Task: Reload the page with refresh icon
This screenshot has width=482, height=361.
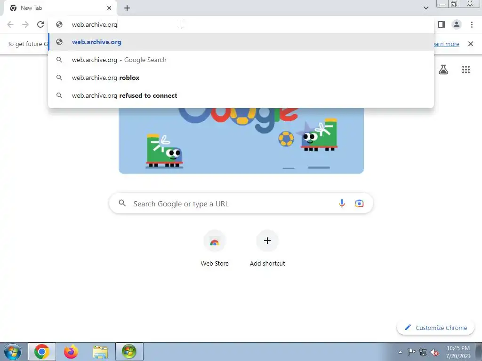Action: click(x=40, y=24)
